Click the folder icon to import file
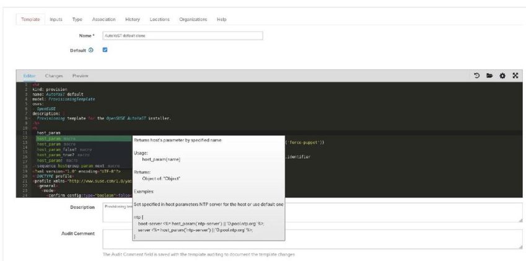The height and width of the screenshot is (261, 526). pos(489,76)
